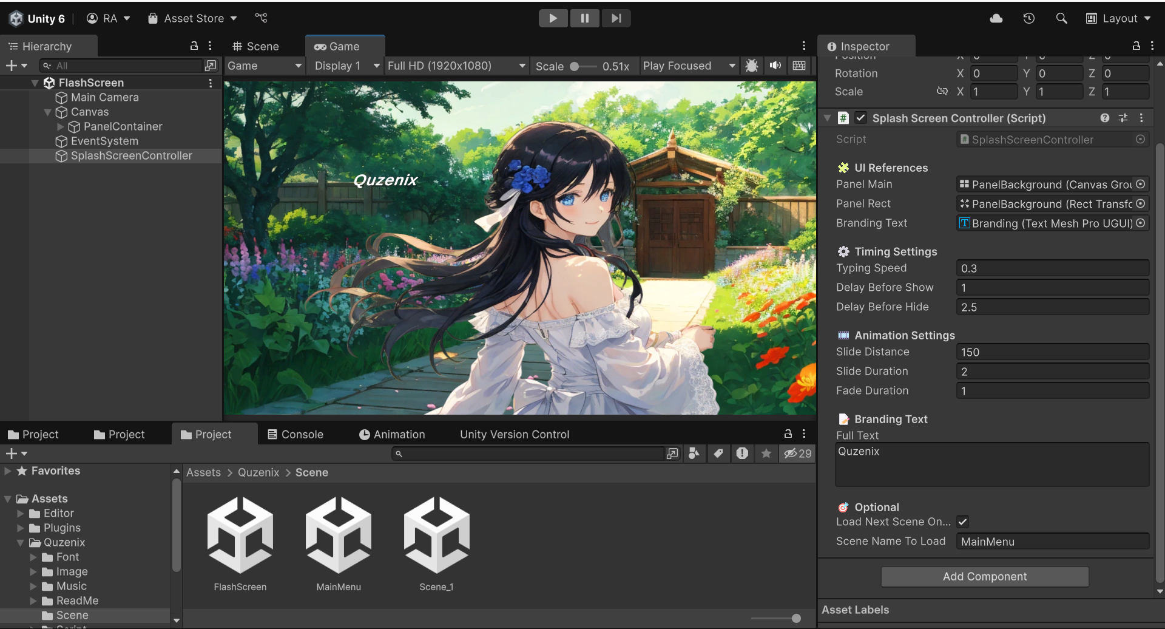Screen dimensions: 1165x629
Task: Open the cloud services icon
Action: tap(996, 18)
